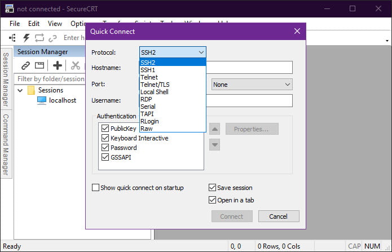
Task: Click the Session Manager panel header
Action: 49,52
